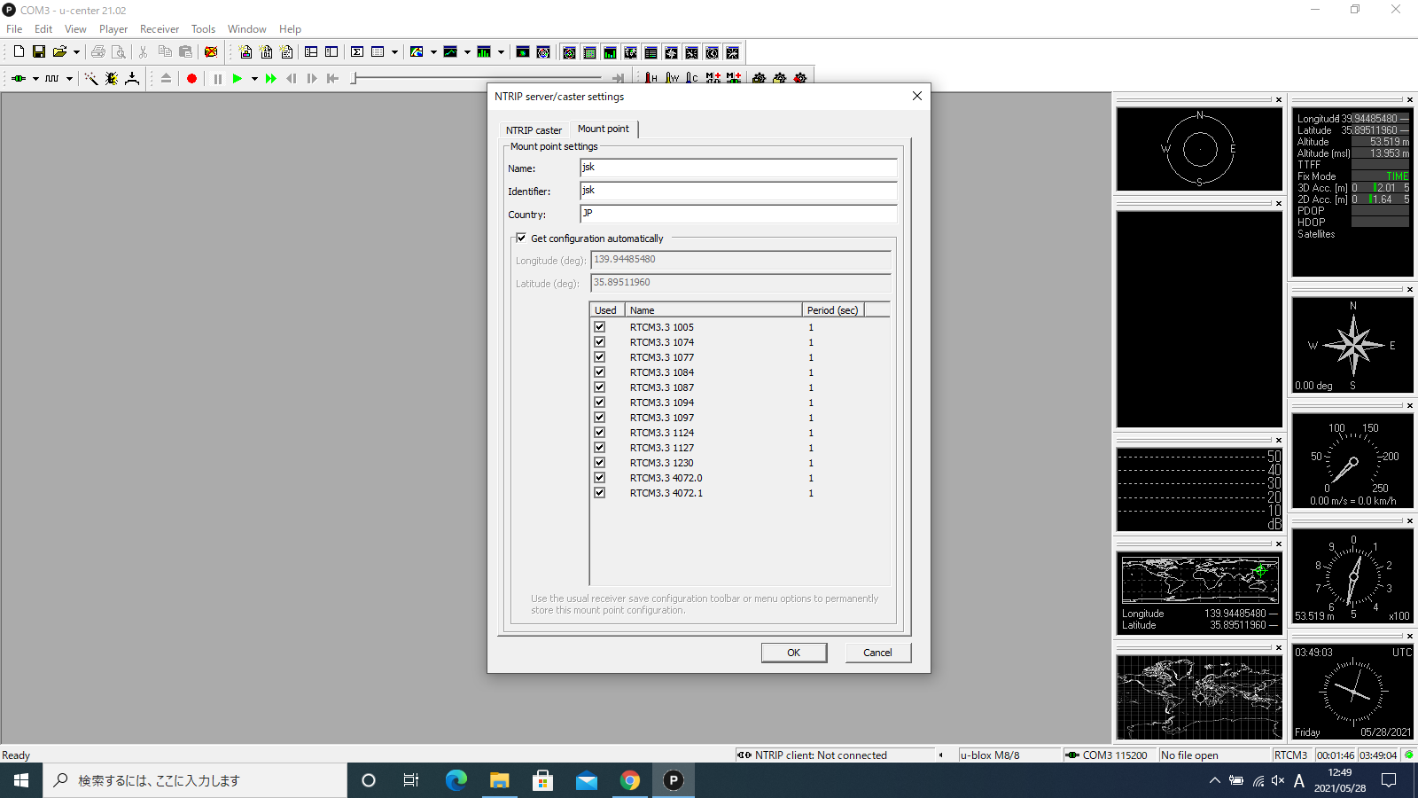
Task: Click the chart view line graph icon
Action: (450, 52)
